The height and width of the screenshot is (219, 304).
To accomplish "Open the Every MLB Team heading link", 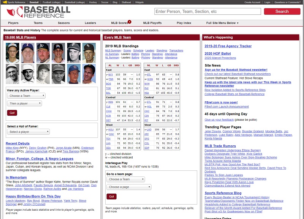I will (x=117, y=37).
